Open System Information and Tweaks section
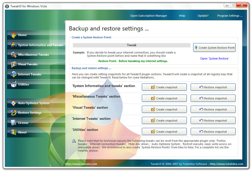Image resolution: width=252 pixels, height=173 pixels. coord(36,45)
